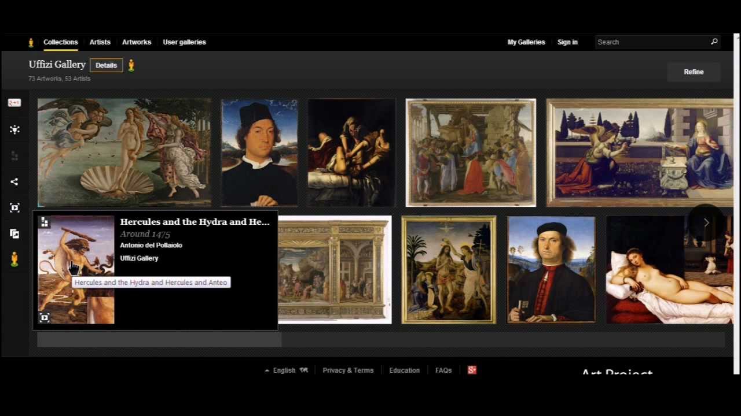Click the pegman icon beside Details button
This screenshot has height=416, width=741.
tap(131, 65)
